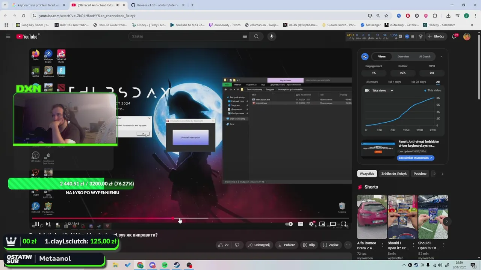The width and height of the screenshot is (481, 270).
Task: Open video player settings gear
Action: pyautogui.click(x=312, y=224)
